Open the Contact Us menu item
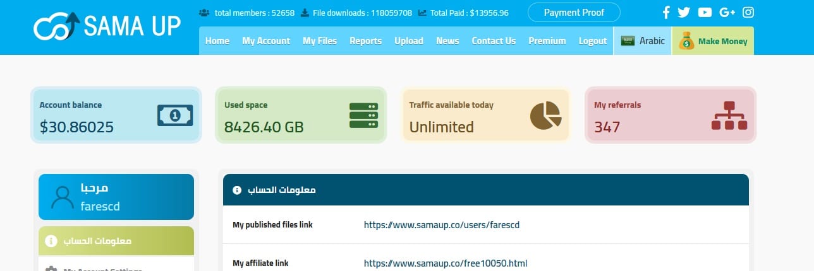Screen dimensions: 814x271 coord(494,41)
